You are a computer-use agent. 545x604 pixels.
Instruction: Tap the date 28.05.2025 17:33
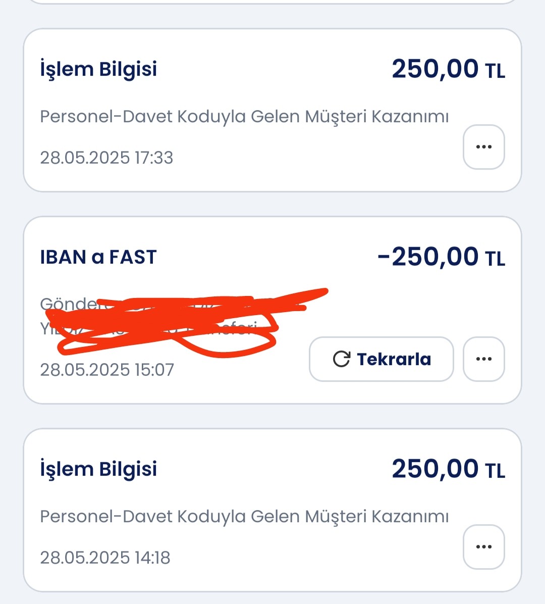(x=106, y=158)
